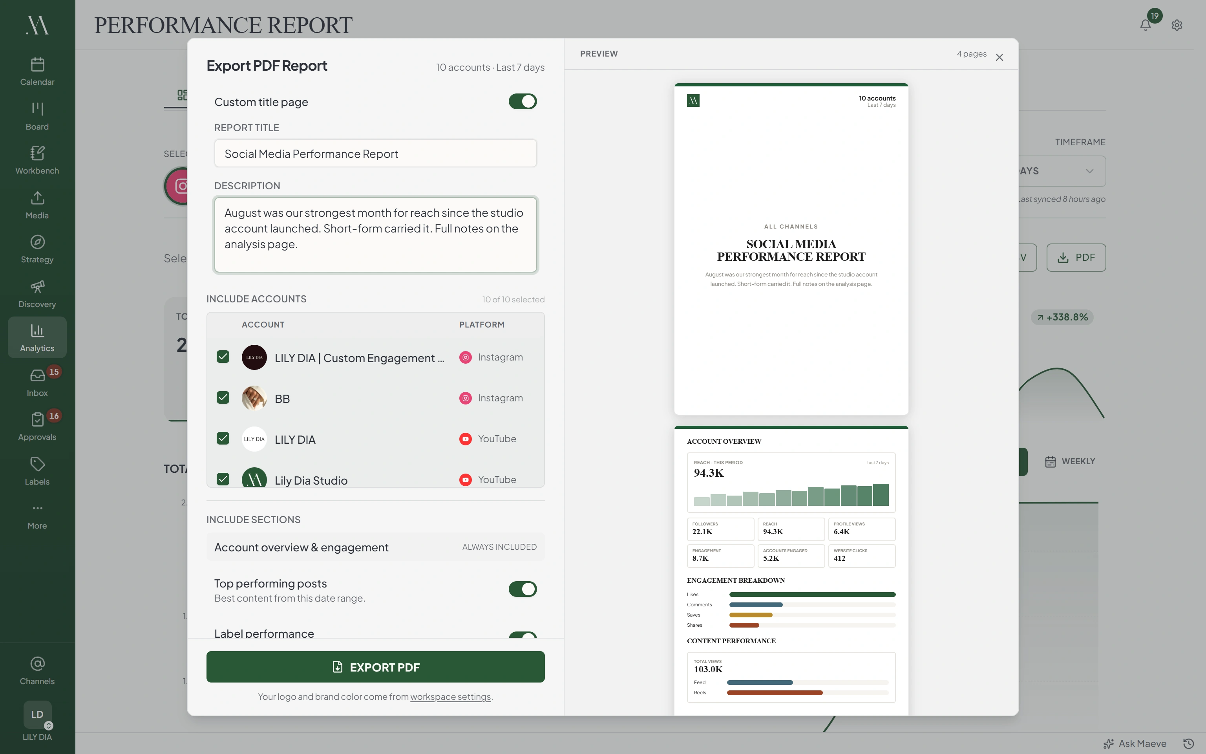Click the ACCOUNT column header
The width and height of the screenshot is (1206, 754).
pyautogui.click(x=263, y=325)
